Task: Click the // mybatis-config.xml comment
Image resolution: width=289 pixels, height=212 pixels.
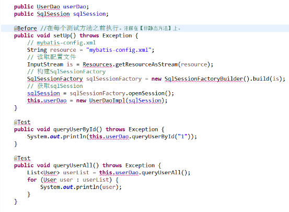Action: click(61, 42)
